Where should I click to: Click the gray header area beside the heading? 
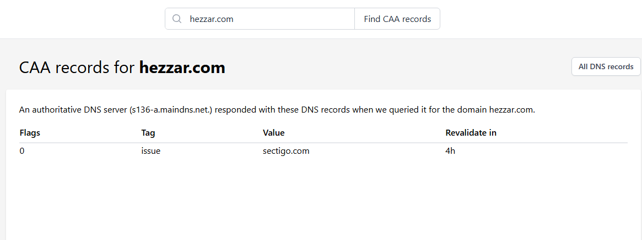pyautogui.click(x=397, y=67)
